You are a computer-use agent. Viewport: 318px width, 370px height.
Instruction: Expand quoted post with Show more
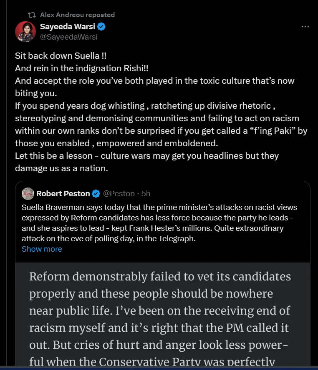click(42, 249)
